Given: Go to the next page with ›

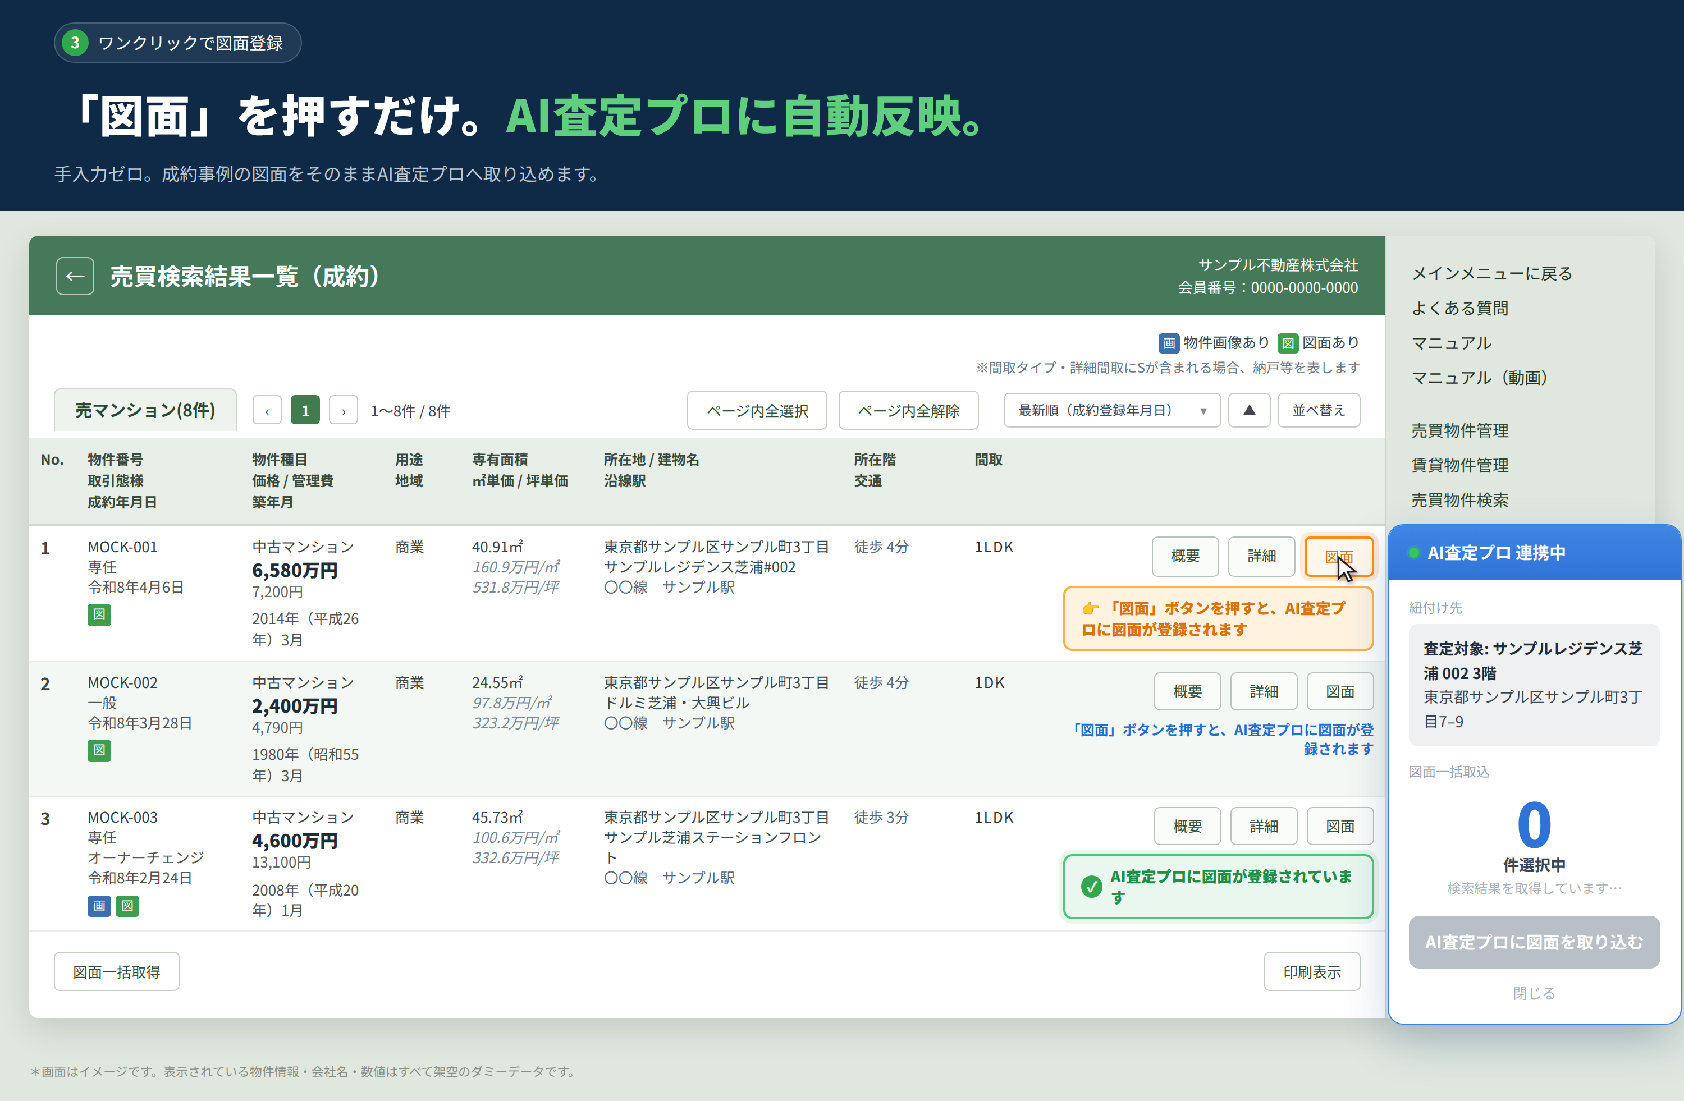Looking at the screenshot, I should pos(344,410).
